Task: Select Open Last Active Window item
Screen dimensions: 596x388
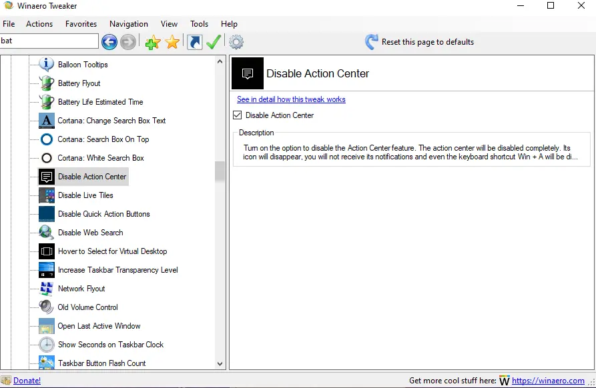Action: pyautogui.click(x=99, y=326)
